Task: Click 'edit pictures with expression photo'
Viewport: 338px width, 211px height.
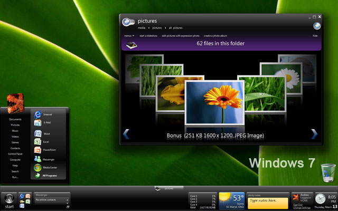Action: tap(181, 36)
